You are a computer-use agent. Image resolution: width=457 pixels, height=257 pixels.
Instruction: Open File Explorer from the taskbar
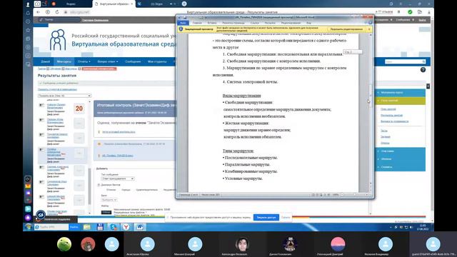coord(87,227)
